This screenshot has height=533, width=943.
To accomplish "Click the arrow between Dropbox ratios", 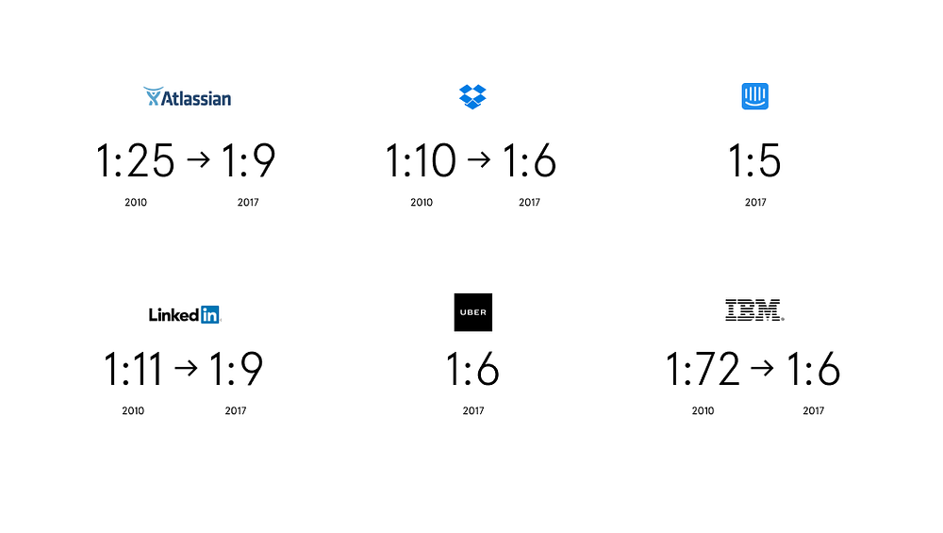I will [x=479, y=159].
